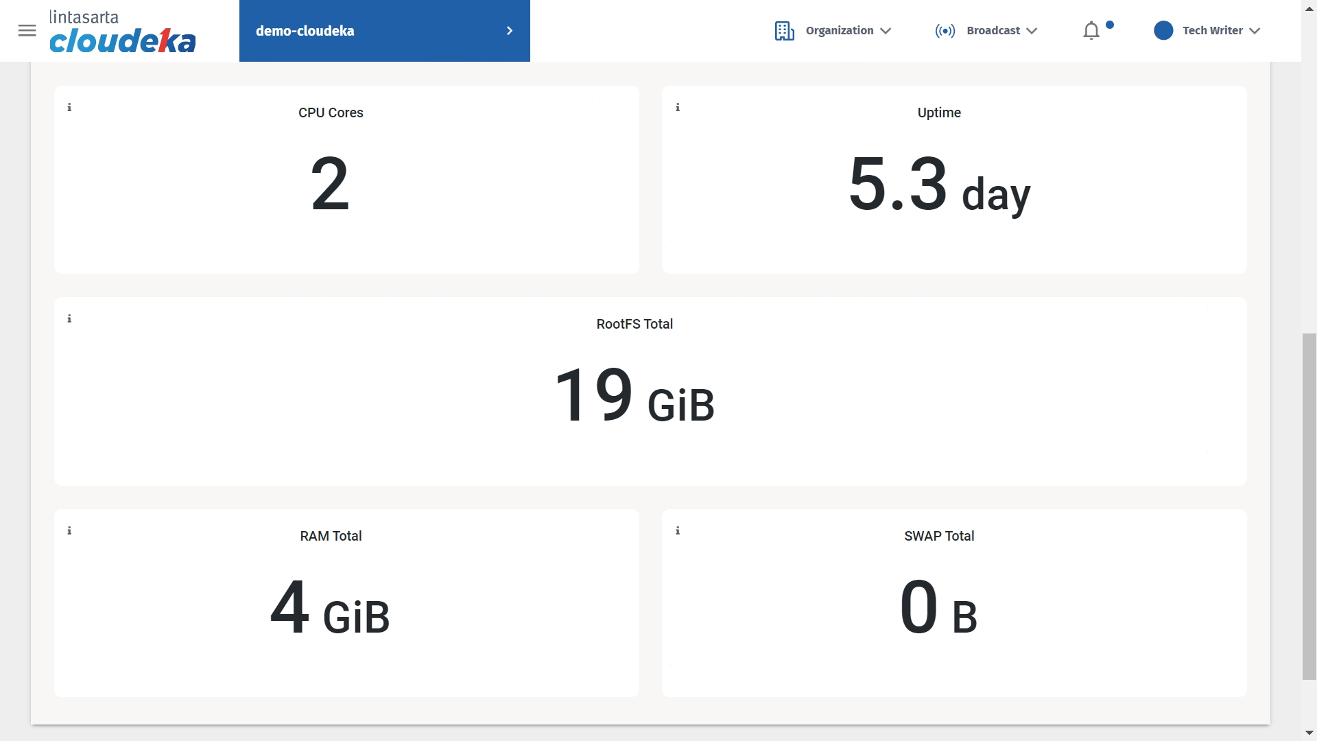1317x741 pixels.
Task: Open the notifications bell
Action: (x=1091, y=31)
